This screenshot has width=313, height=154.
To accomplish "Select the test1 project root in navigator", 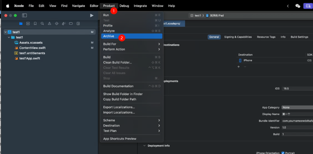I will coord(50,32).
